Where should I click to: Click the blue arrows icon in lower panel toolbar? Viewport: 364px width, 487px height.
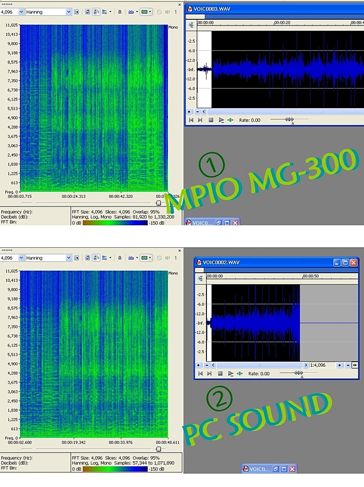tap(105, 258)
